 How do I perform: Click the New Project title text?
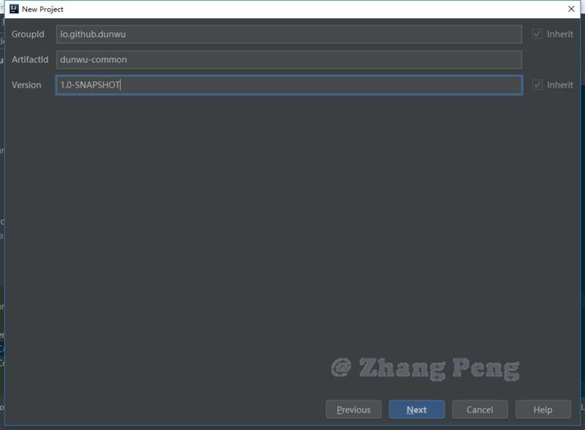coord(42,9)
